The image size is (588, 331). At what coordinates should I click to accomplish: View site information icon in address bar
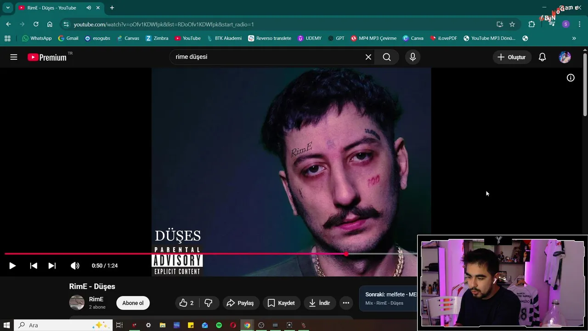[x=66, y=24]
